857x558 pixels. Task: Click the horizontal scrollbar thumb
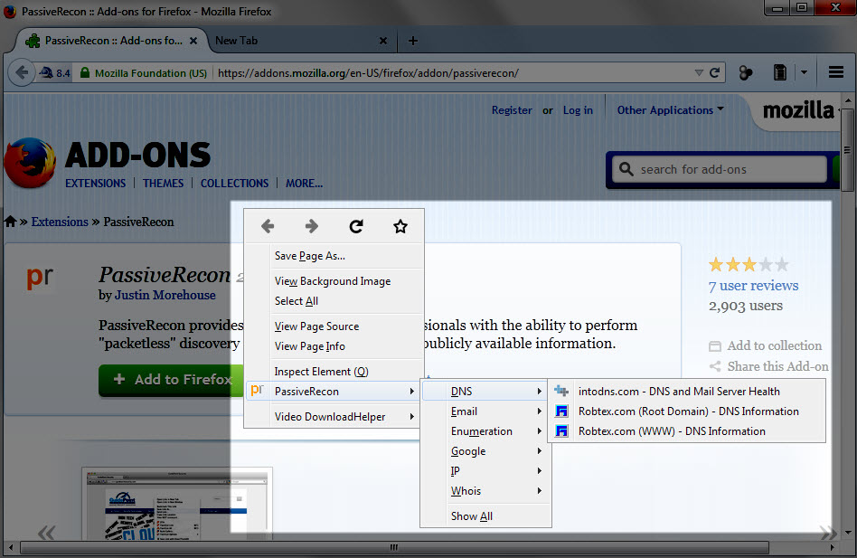395,547
